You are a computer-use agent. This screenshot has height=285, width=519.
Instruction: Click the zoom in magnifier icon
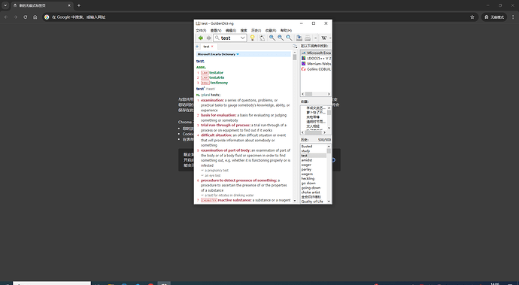coord(272,38)
